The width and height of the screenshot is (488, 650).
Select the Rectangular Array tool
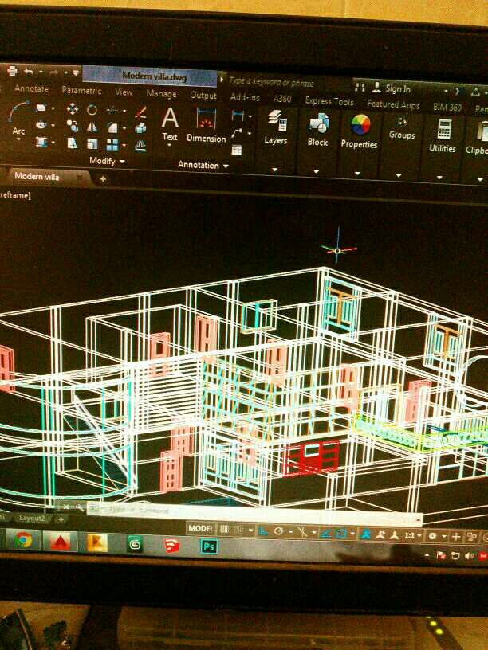(x=112, y=145)
